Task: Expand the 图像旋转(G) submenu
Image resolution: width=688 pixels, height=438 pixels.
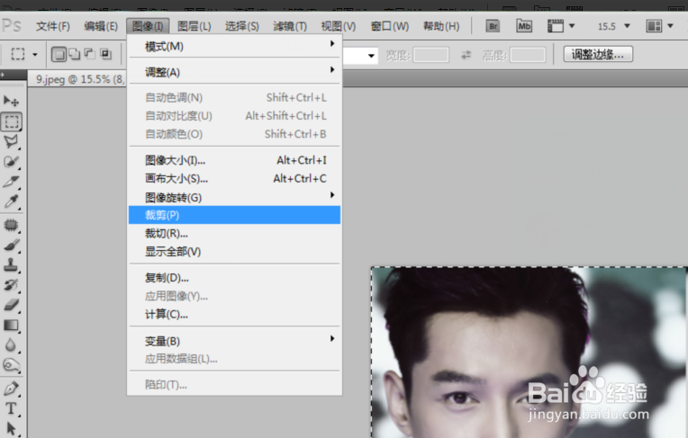Action: tap(332, 194)
